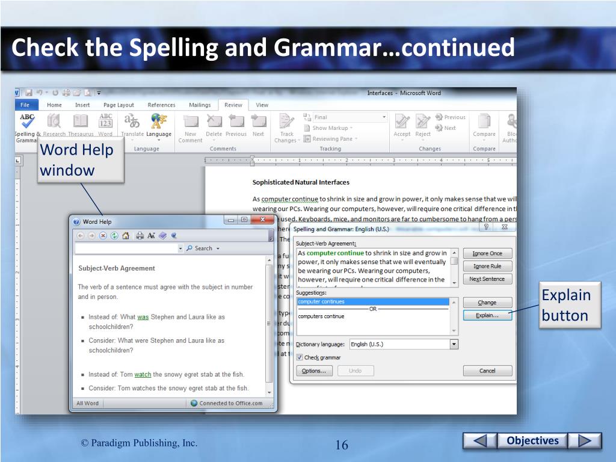Click the Change button

click(x=487, y=303)
